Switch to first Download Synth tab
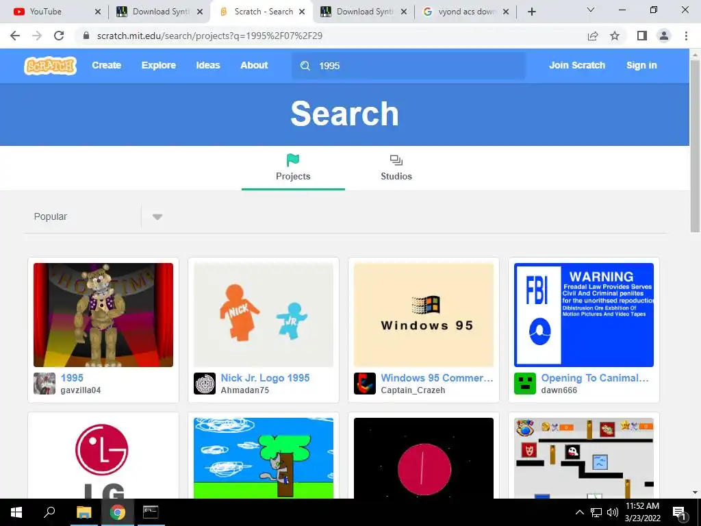 (159, 12)
